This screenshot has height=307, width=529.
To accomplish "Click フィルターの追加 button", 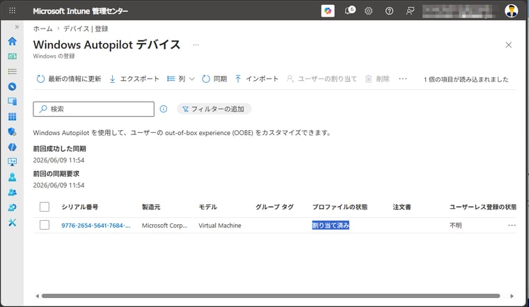I will 214,109.
